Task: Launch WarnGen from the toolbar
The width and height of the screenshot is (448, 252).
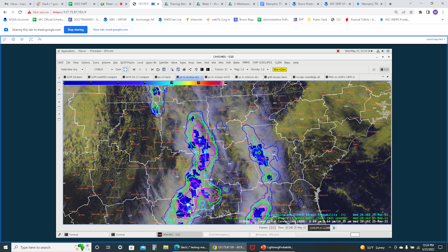Action: pos(280,69)
